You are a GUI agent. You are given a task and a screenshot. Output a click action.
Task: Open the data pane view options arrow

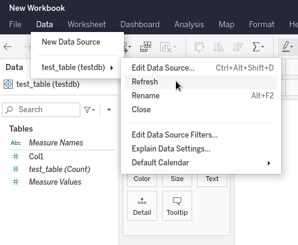coord(109,110)
